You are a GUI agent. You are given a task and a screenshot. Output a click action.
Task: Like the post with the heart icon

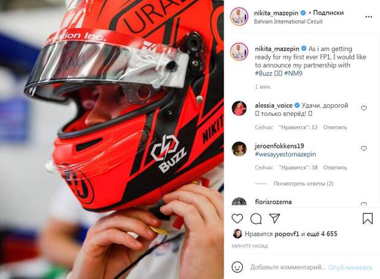[x=237, y=219]
